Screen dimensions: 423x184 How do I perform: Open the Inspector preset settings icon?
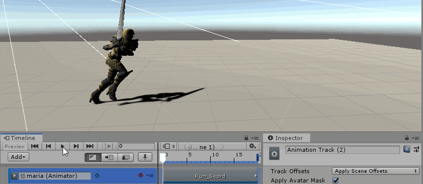(416, 149)
